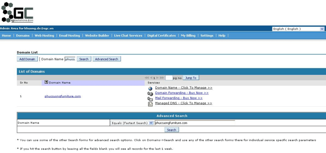Open the Domains menu

click(23, 36)
